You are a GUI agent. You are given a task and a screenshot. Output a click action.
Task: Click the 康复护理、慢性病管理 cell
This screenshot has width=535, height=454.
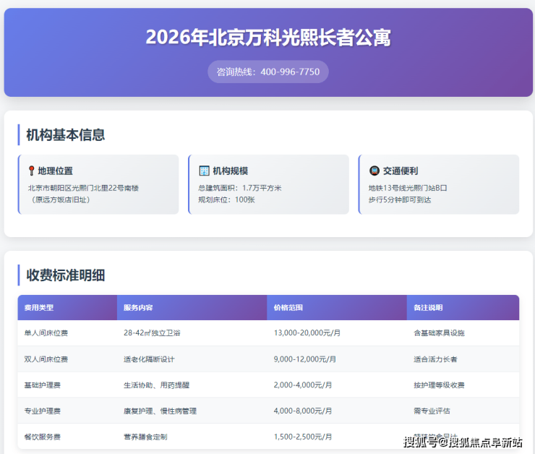coord(160,411)
